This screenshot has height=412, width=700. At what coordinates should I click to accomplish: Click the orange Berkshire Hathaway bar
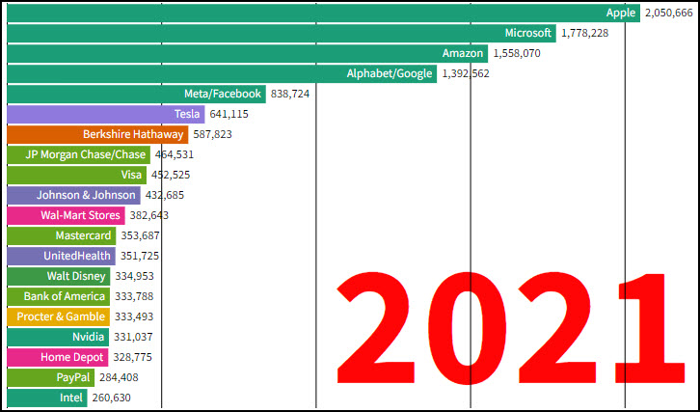pos(97,134)
